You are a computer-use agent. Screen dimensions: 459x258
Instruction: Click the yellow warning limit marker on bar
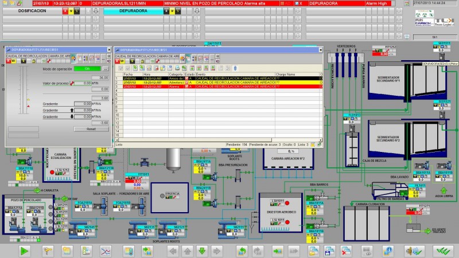(28, 100)
